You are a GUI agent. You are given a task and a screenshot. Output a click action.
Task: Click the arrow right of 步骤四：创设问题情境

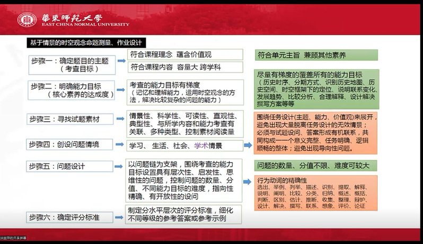click(121, 144)
